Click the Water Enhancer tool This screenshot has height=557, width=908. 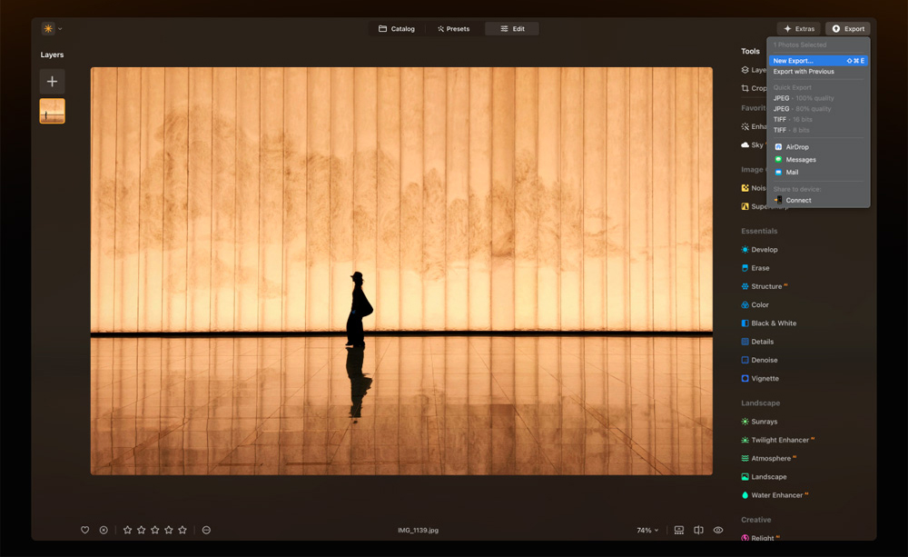[x=775, y=495]
